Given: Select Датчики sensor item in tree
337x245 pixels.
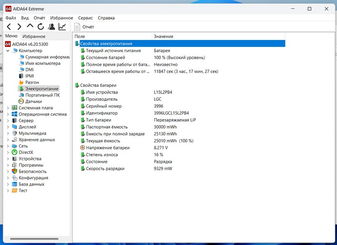Looking at the screenshot, I should [x=33, y=101].
